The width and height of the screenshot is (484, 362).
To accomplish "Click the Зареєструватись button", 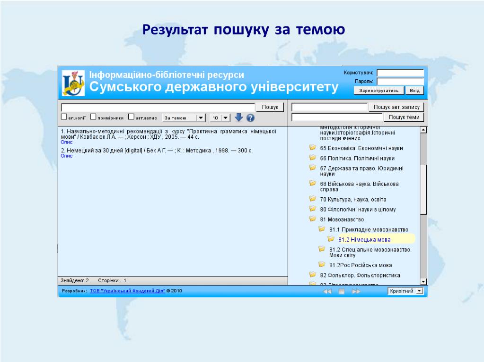I will click(x=379, y=91).
